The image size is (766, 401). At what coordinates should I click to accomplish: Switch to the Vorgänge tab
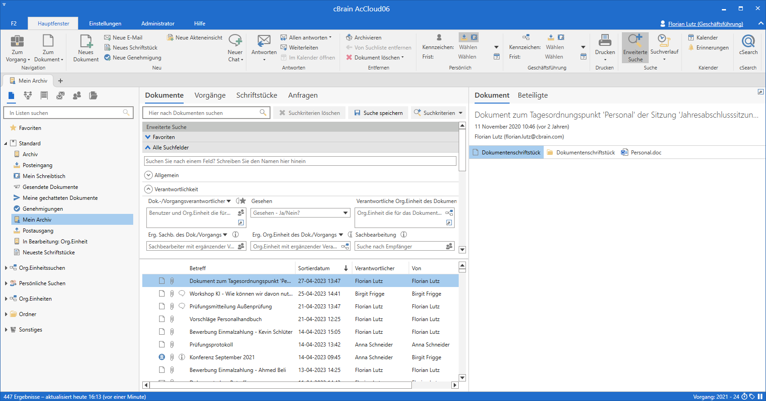(210, 95)
